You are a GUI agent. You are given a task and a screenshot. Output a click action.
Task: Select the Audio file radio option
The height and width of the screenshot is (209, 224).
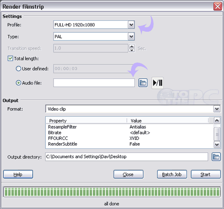[18, 83]
